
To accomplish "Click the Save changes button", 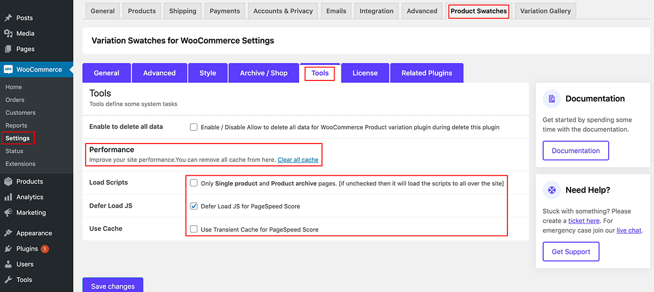I will pos(113,285).
